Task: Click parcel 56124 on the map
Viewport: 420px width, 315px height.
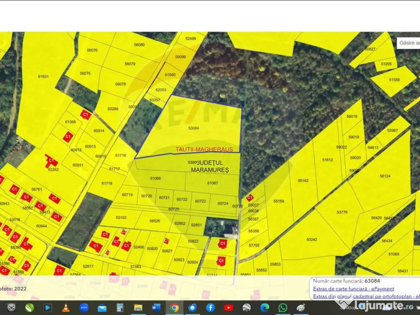Action: [385, 176]
